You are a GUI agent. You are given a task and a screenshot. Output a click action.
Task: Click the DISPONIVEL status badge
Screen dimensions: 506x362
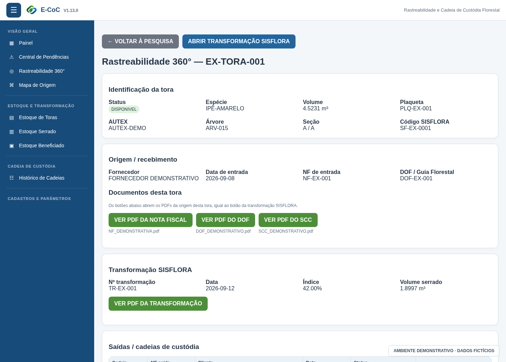point(124,109)
